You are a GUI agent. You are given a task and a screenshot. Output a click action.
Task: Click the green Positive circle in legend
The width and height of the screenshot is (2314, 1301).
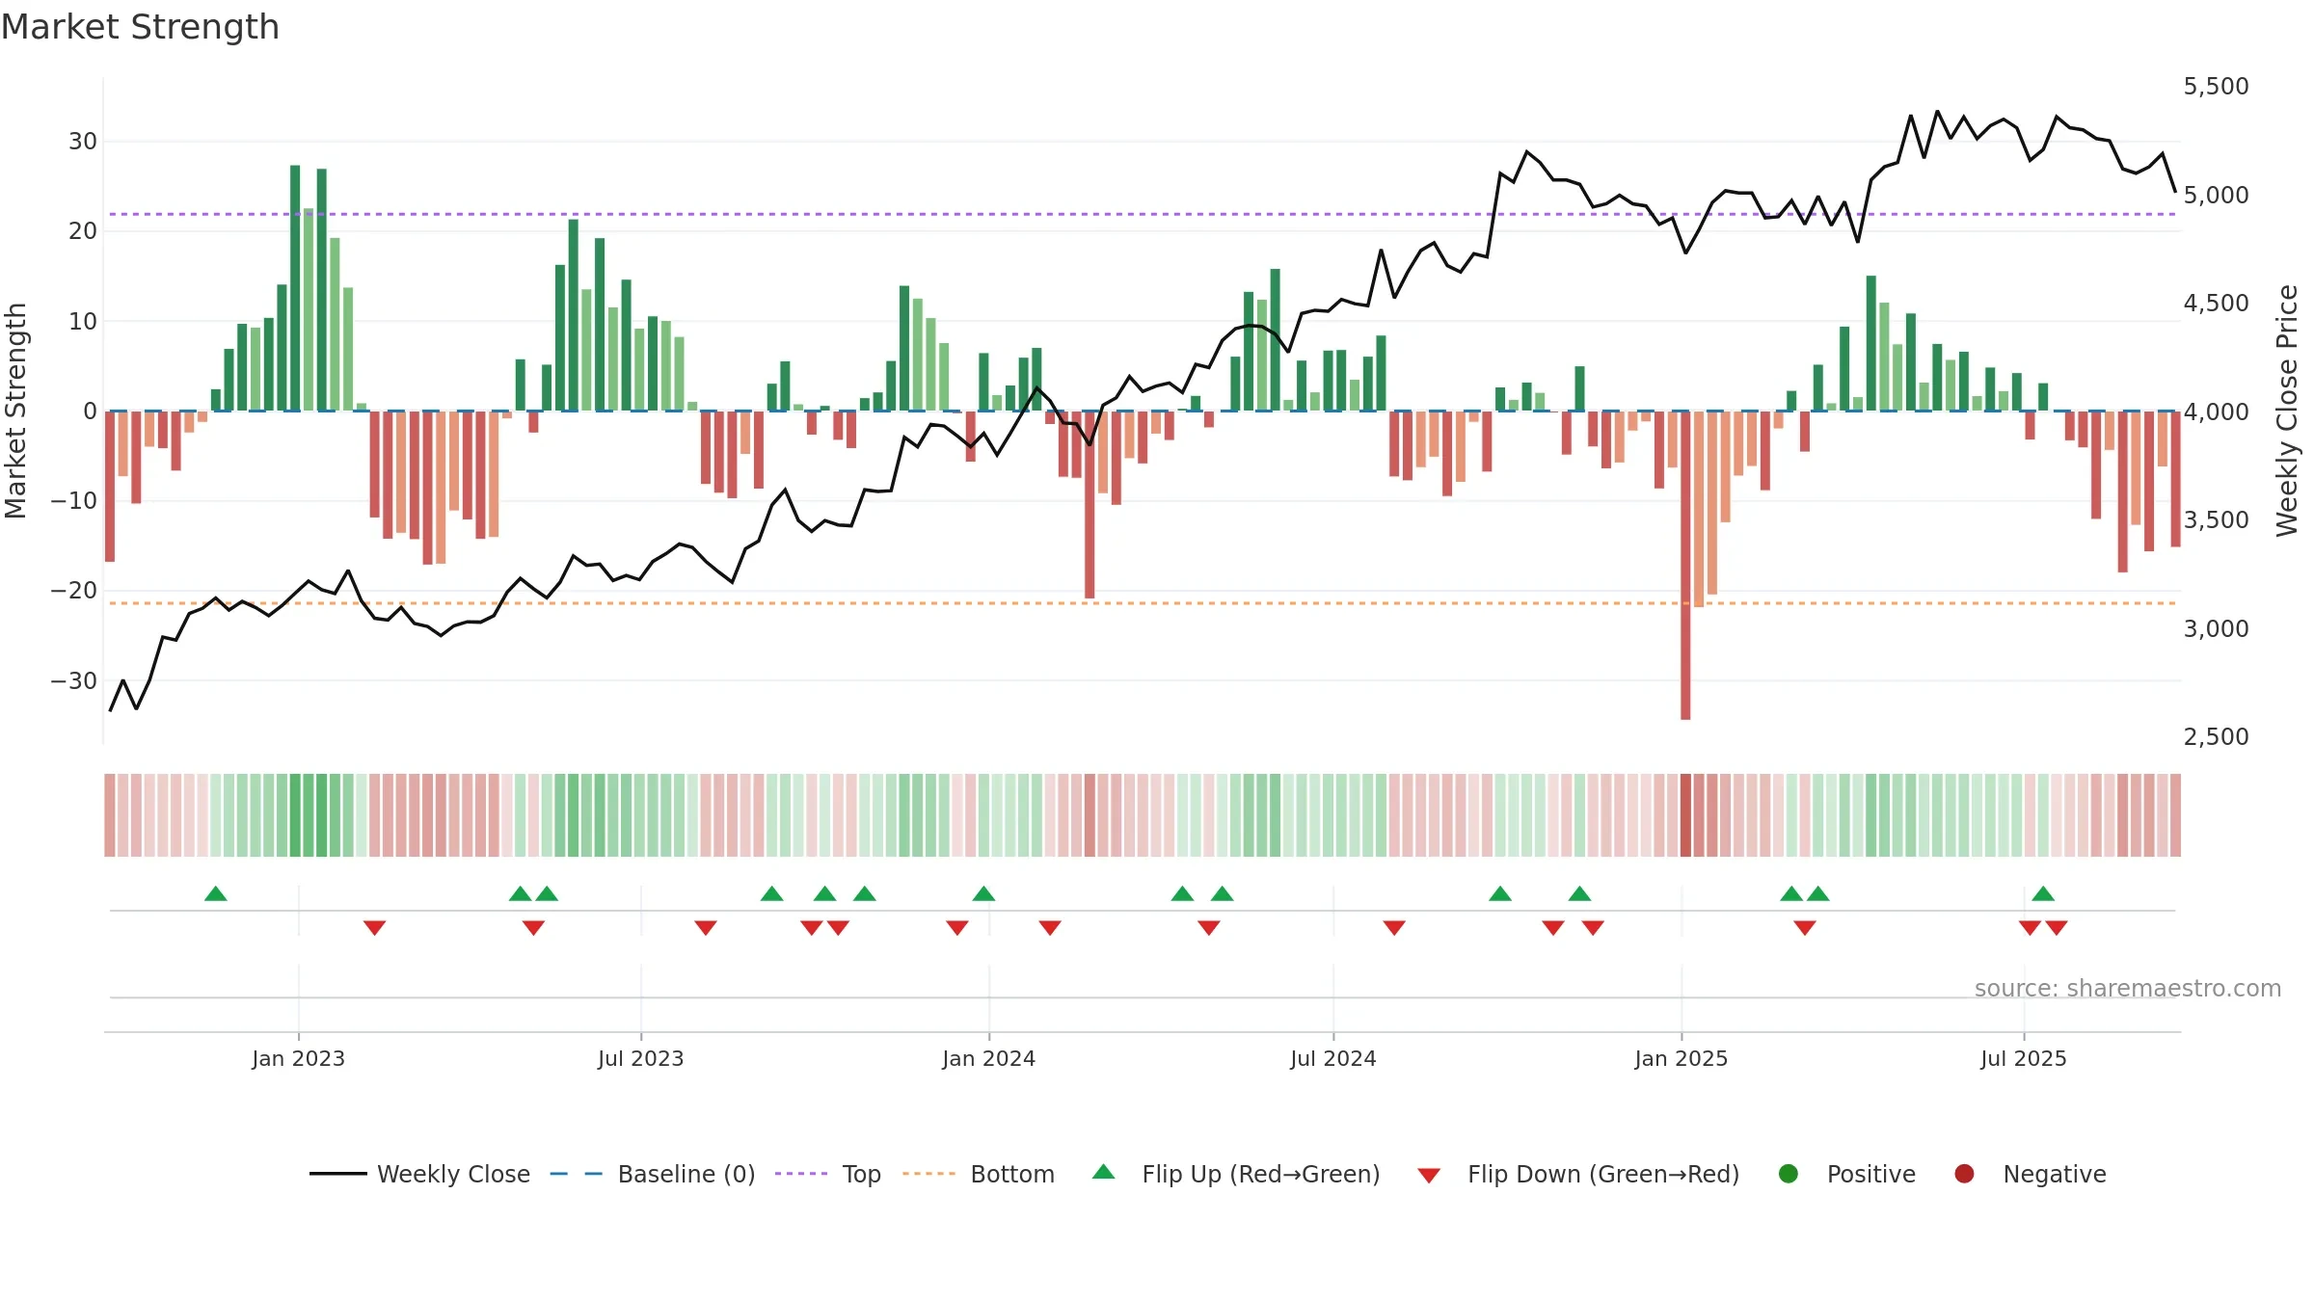coord(1789,1174)
